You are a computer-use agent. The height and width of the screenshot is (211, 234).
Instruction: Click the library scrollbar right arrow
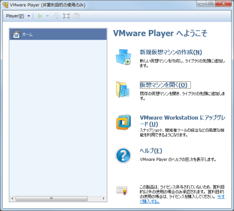click(103, 198)
